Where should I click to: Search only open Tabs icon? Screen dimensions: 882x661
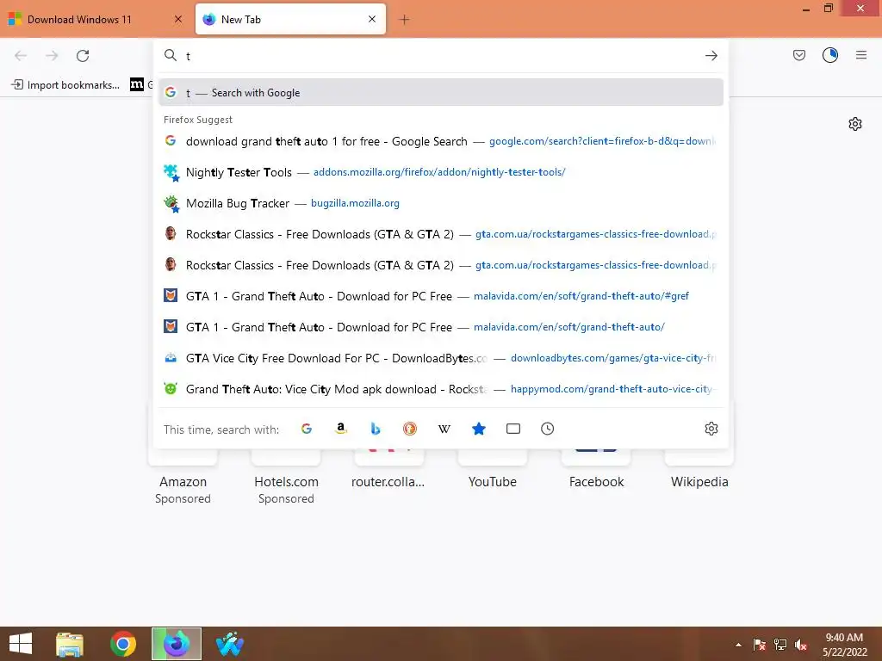click(513, 429)
